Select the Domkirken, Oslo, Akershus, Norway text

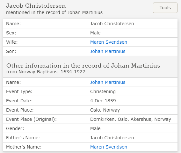coord(131,119)
